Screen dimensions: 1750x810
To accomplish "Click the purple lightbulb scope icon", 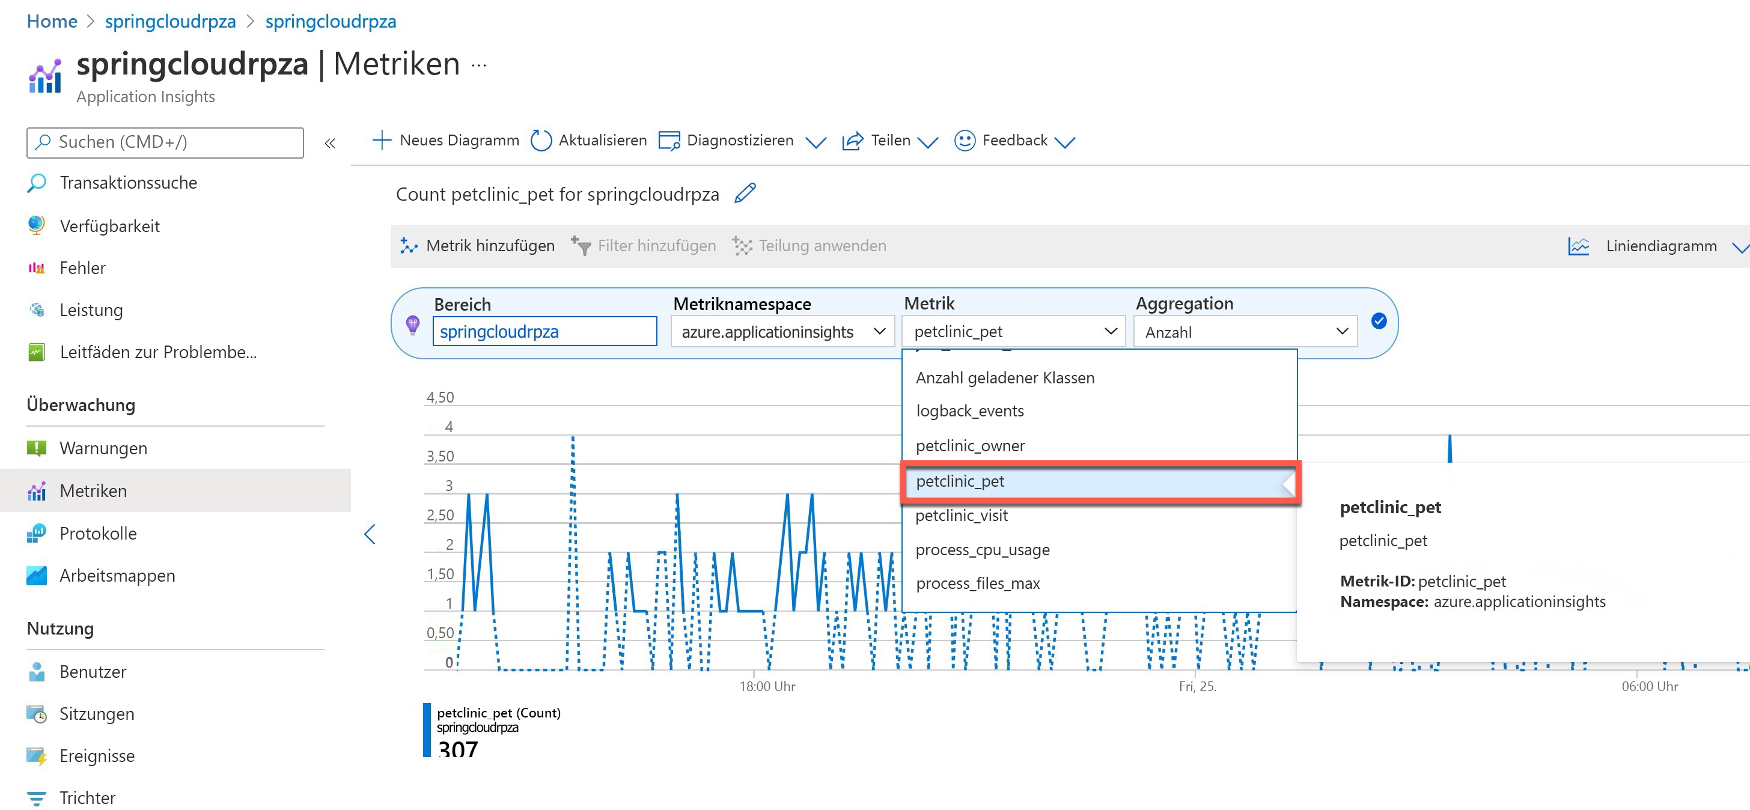I will (x=412, y=325).
